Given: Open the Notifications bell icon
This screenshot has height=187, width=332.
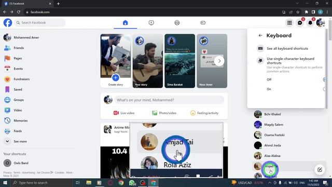Looking at the screenshot, I should click(310, 23).
